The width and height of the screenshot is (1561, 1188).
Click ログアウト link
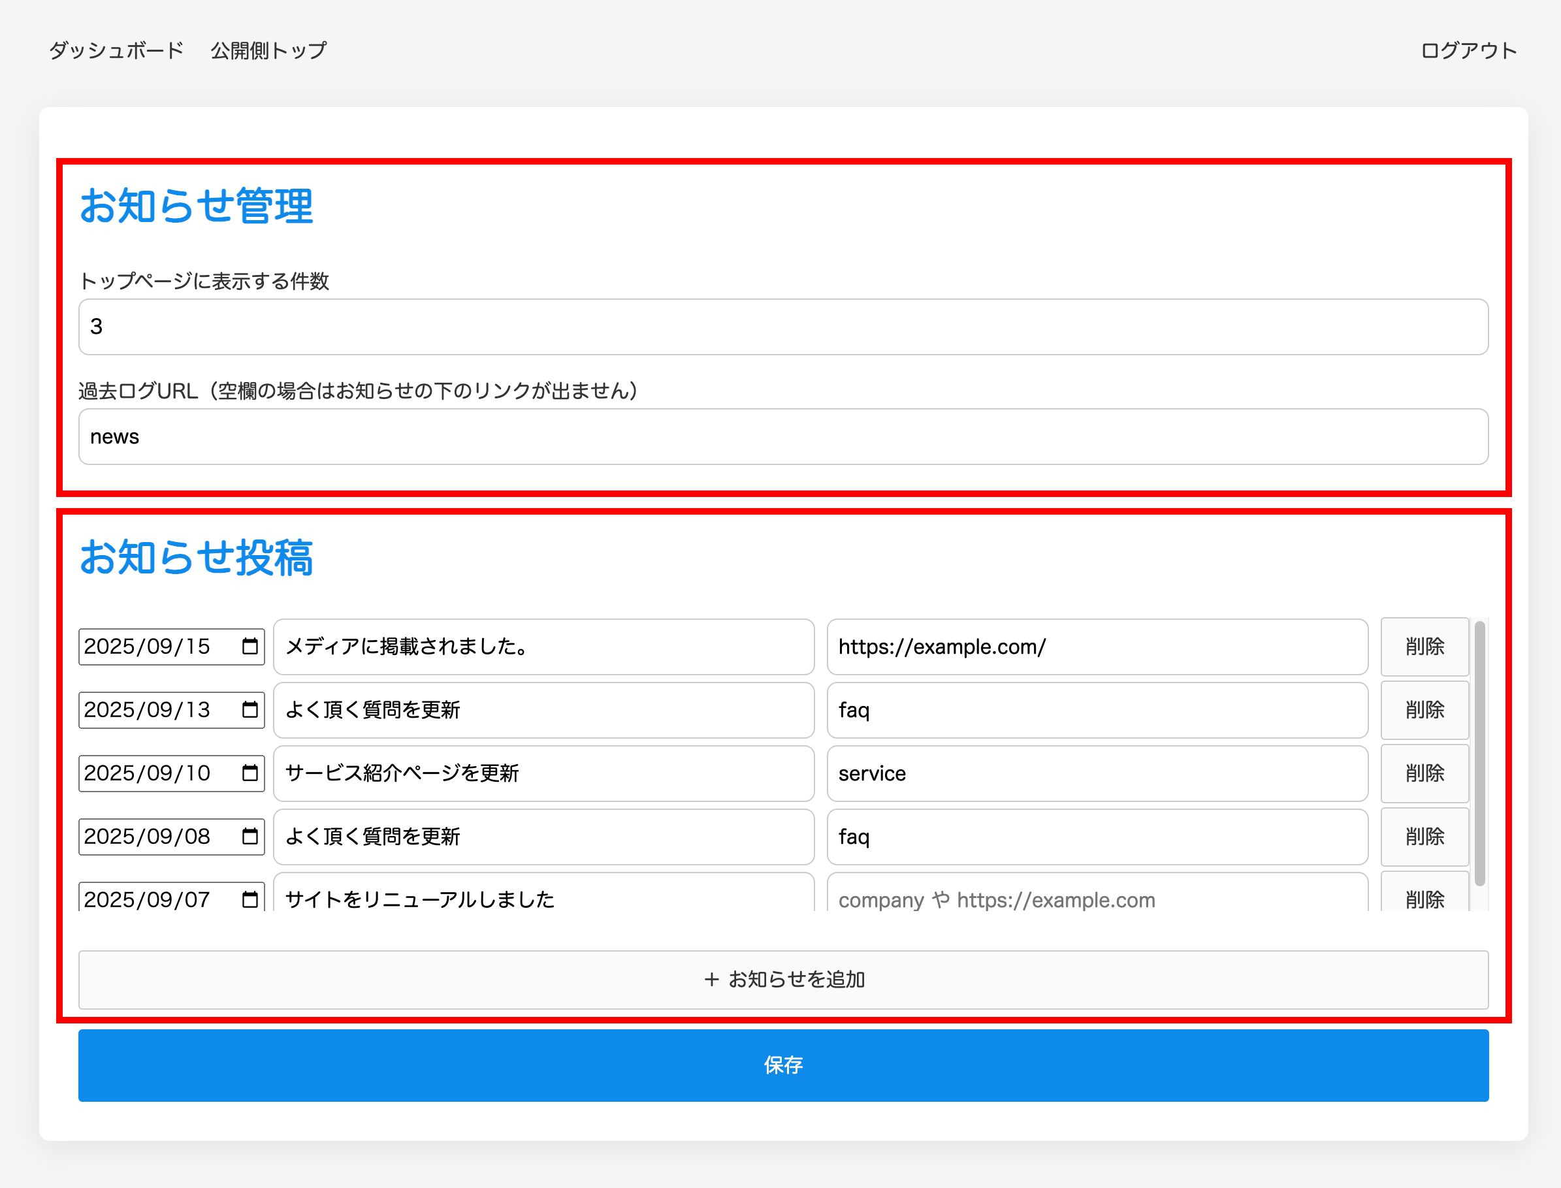point(1468,50)
